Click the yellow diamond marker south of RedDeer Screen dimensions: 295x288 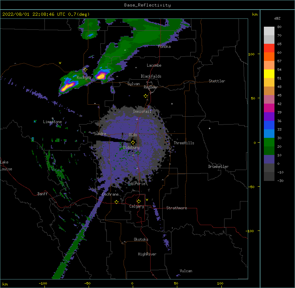145,96
